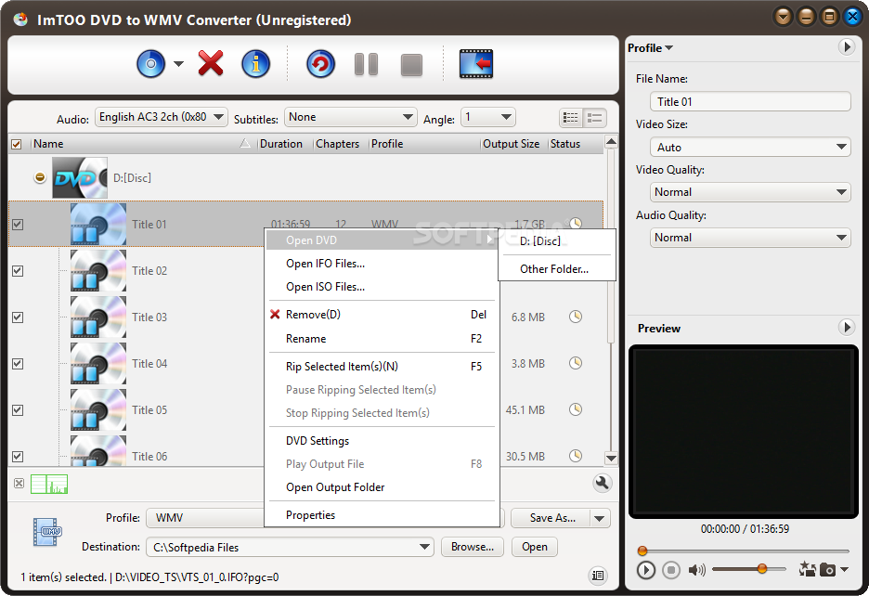Switch to the simple list view icon
This screenshot has width=869, height=596.
pyautogui.click(x=595, y=118)
